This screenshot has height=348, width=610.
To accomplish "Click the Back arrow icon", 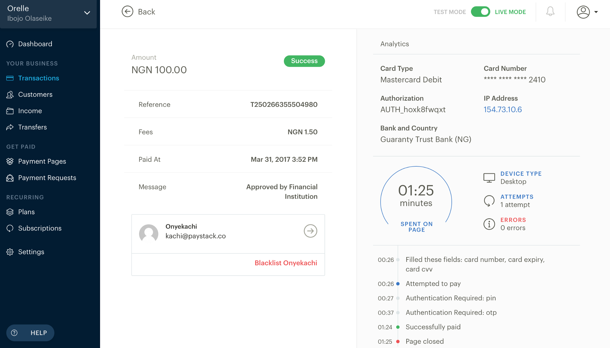I will click(127, 12).
